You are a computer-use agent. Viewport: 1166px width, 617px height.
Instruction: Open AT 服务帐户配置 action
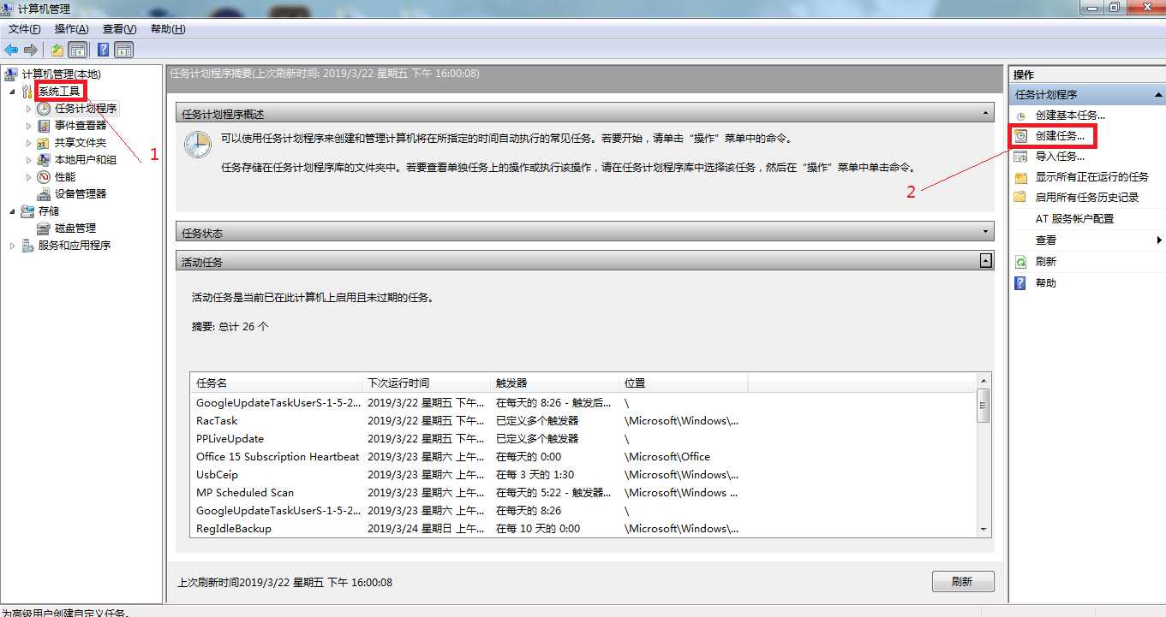click(x=1074, y=219)
